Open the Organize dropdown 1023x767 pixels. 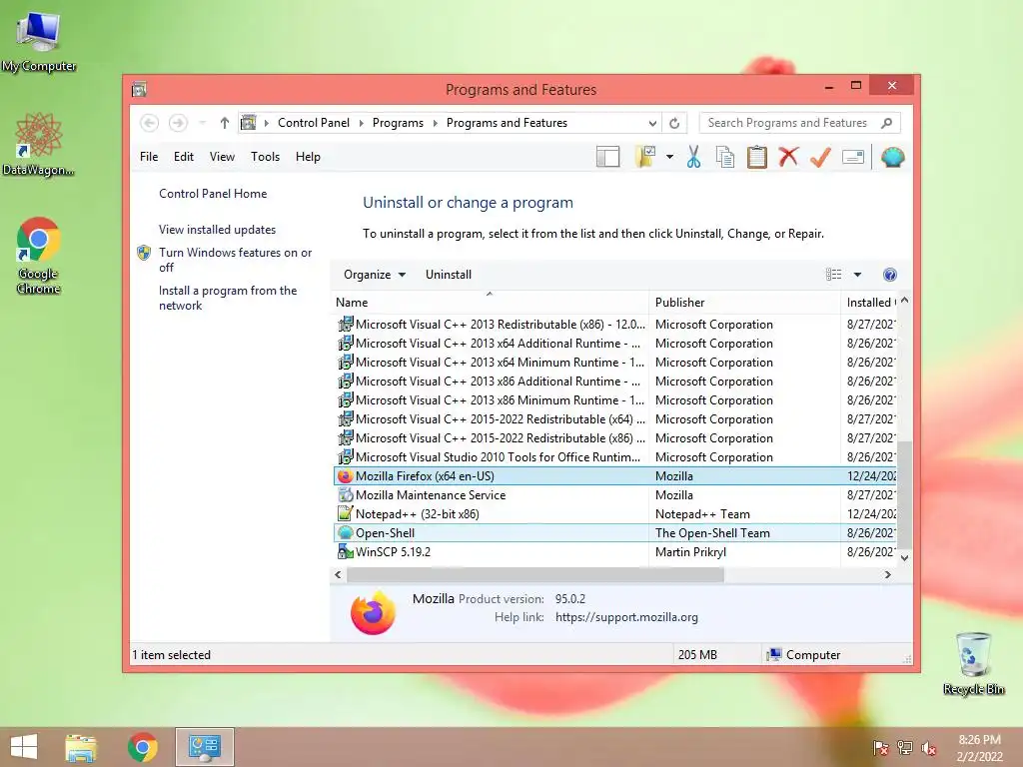click(375, 275)
